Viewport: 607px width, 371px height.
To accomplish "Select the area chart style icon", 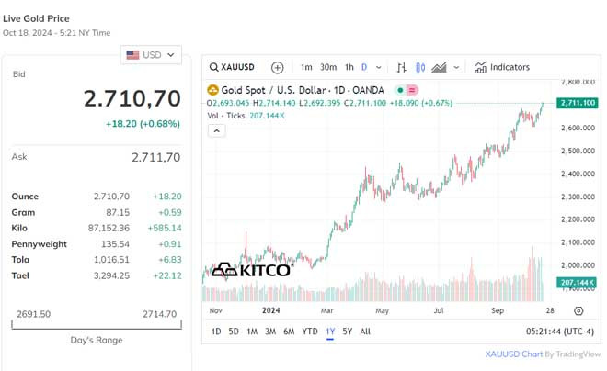I will tap(439, 67).
